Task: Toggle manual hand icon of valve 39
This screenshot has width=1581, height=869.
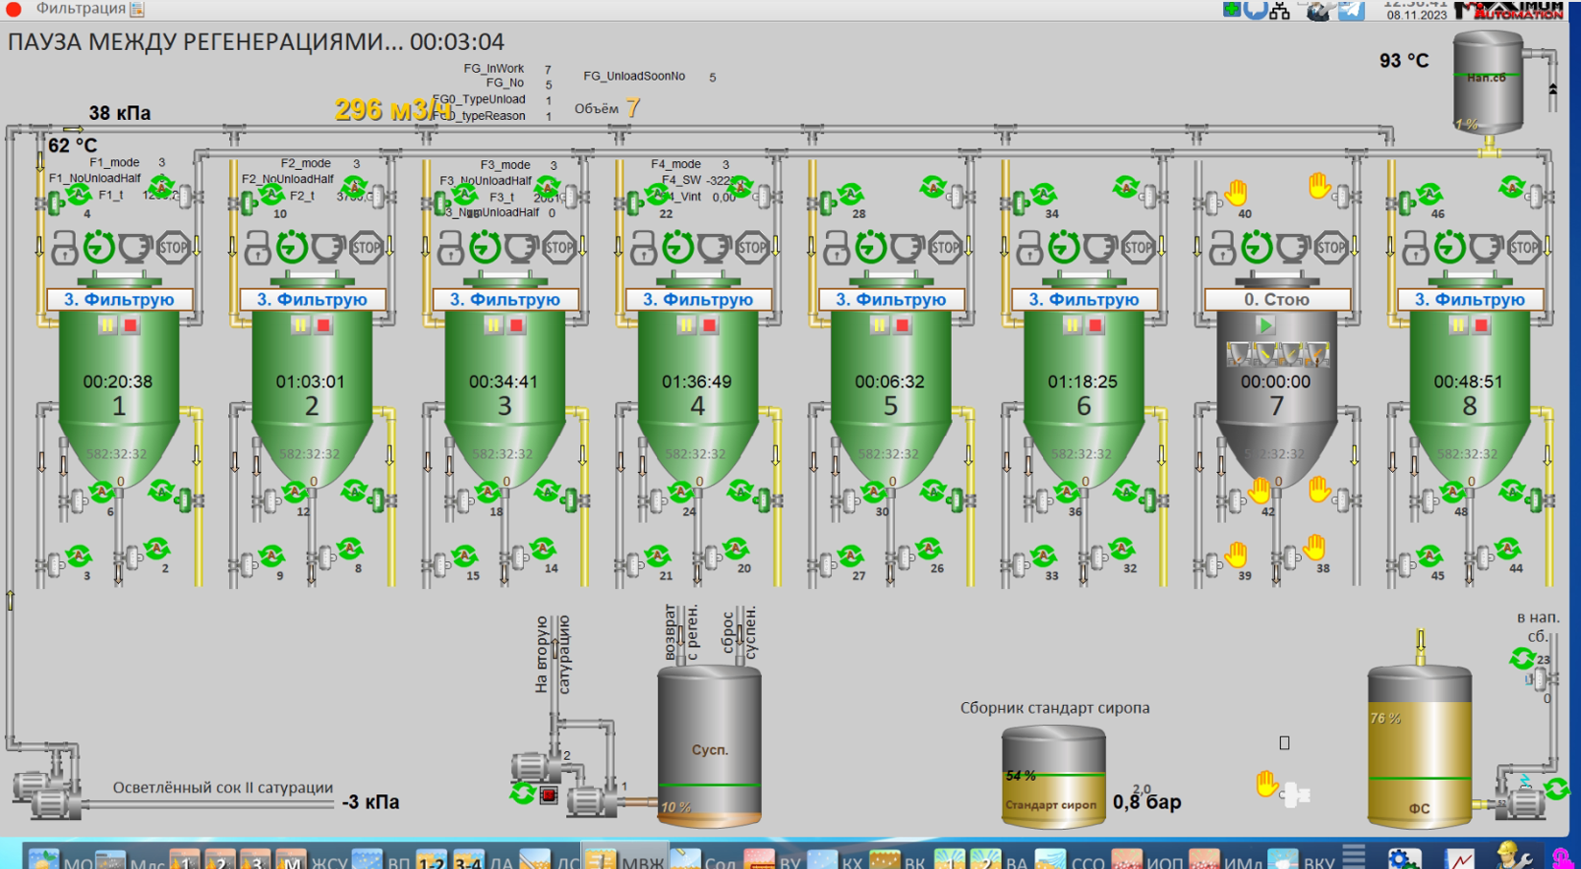Action: (1236, 553)
